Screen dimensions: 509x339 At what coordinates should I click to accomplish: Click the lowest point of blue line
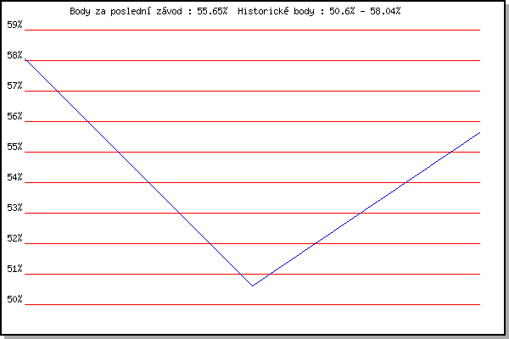[x=252, y=286]
